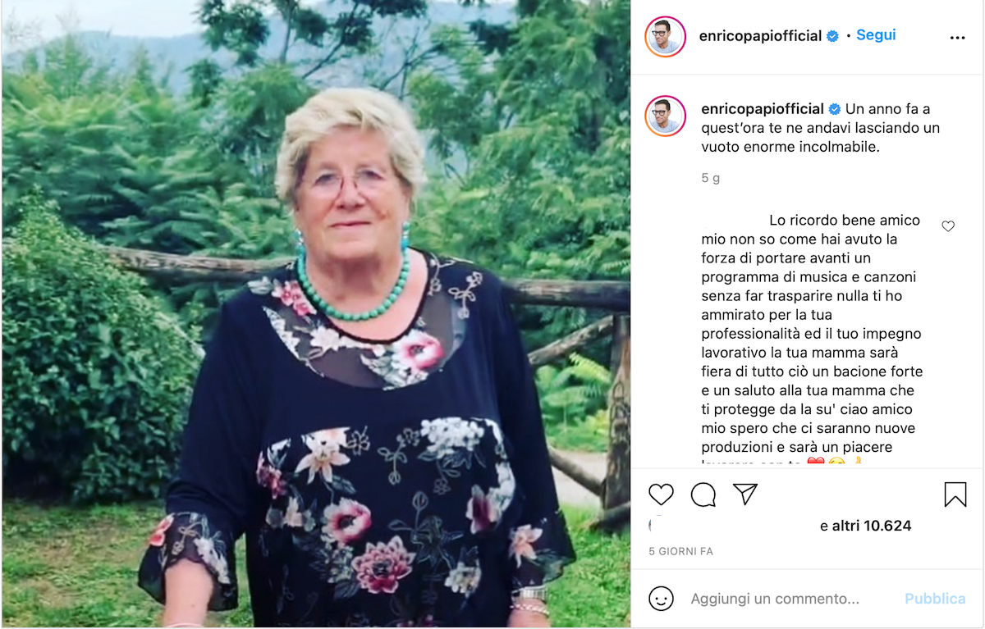Click the header profile avatar
Screen dimensions: 985x629
665,36
